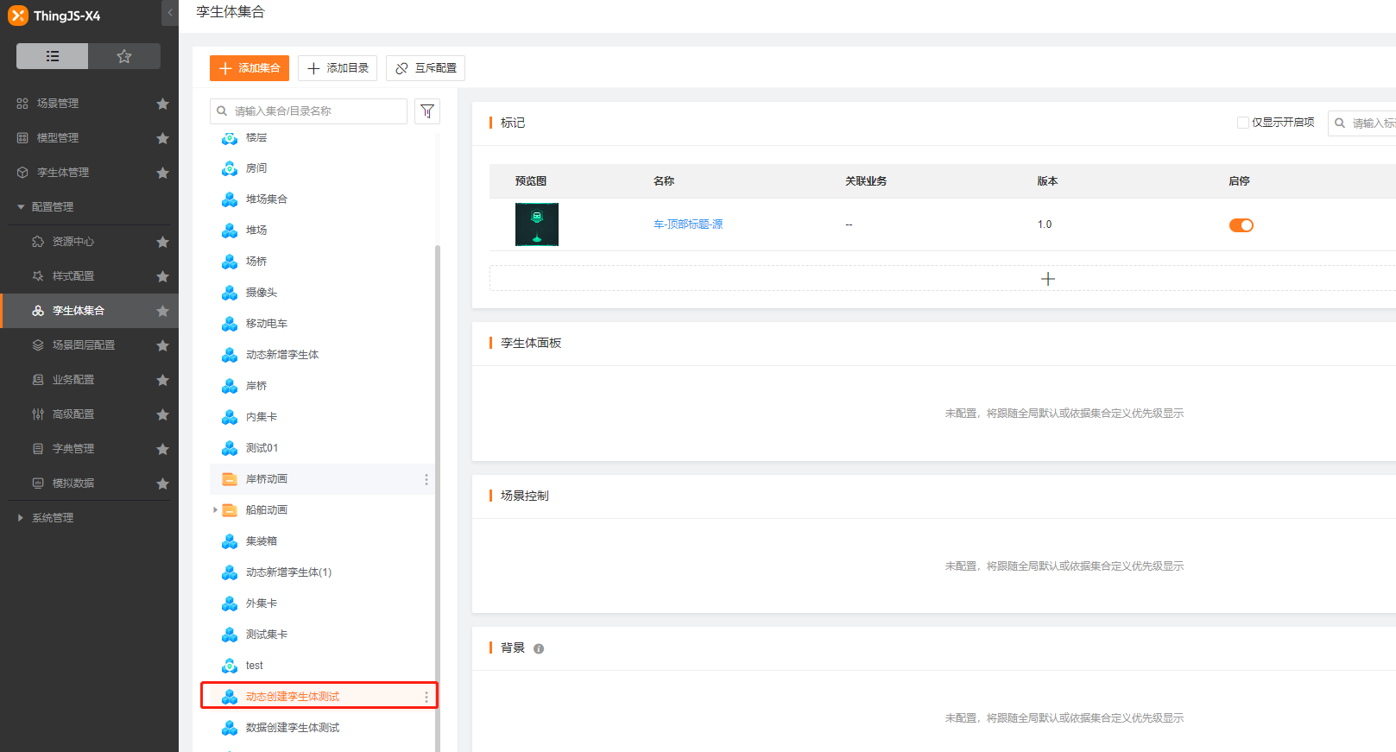Toggle favorite star for 样式配置

pos(162,276)
